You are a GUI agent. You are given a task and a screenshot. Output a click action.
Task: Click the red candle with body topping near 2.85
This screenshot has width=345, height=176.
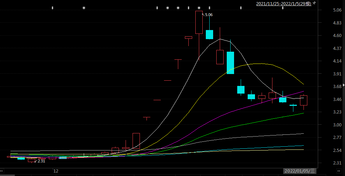pyautogui.click(x=136, y=141)
